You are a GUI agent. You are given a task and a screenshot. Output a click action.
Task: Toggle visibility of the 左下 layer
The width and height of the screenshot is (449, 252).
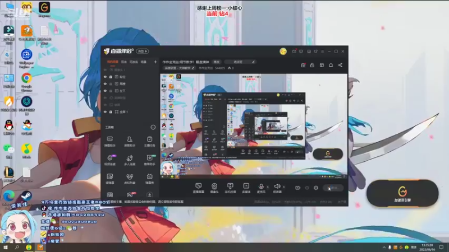105,91
